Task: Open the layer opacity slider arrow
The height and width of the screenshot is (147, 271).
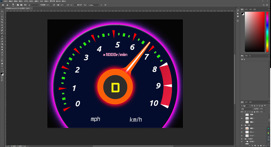Action: pyautogui.click(x=265, y=109)
